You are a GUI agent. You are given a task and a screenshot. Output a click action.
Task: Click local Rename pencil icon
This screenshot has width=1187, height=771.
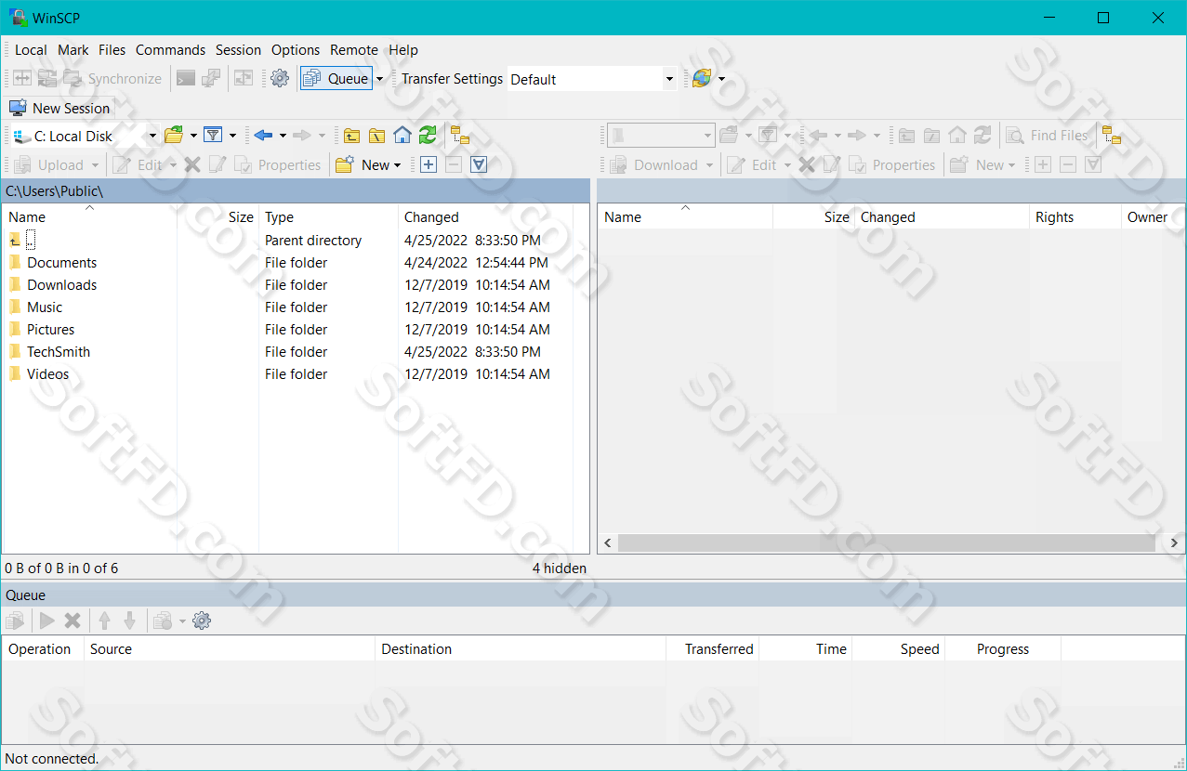tap(218, 164)
